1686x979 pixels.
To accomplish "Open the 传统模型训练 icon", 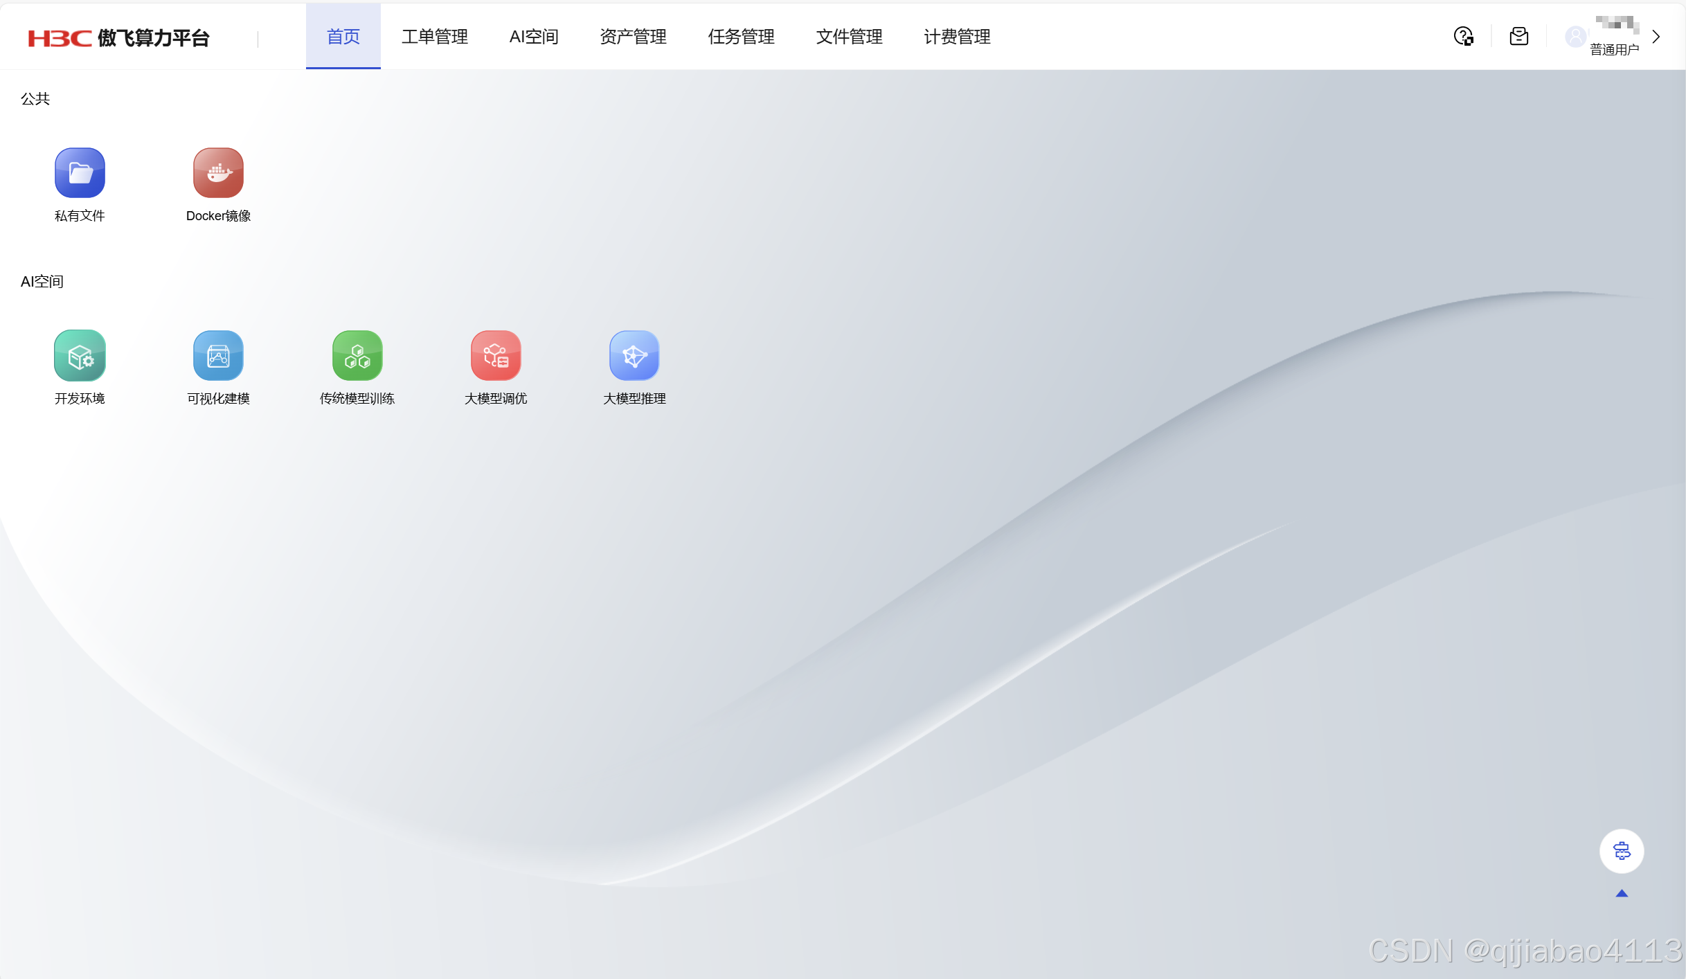I will click(x=357, y=356).
